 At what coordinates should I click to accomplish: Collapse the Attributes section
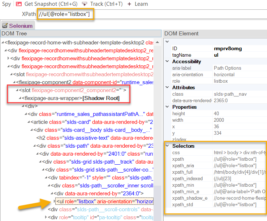click(167, 87)
